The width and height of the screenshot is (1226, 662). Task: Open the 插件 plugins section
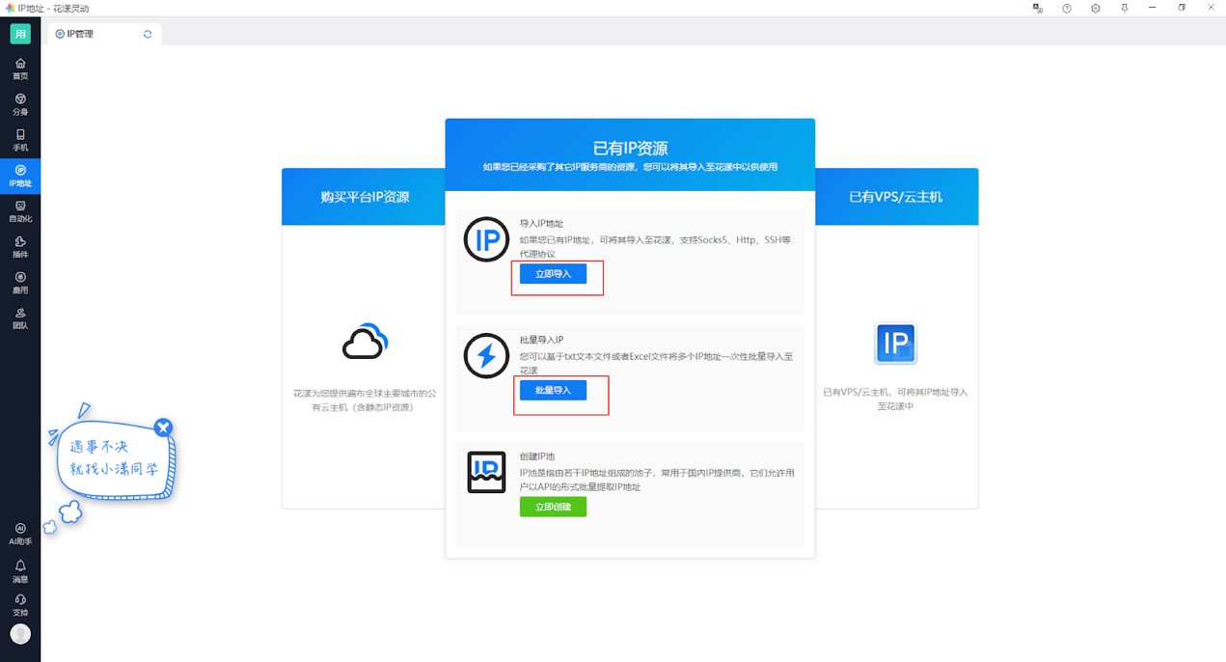[x=20, y=247]
